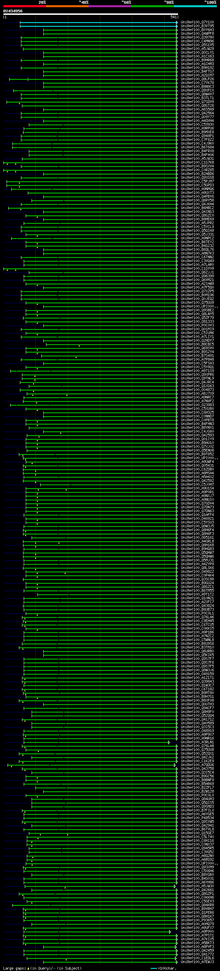Select hit label UniRef100_C6HI16

click(x=197, y=840)
